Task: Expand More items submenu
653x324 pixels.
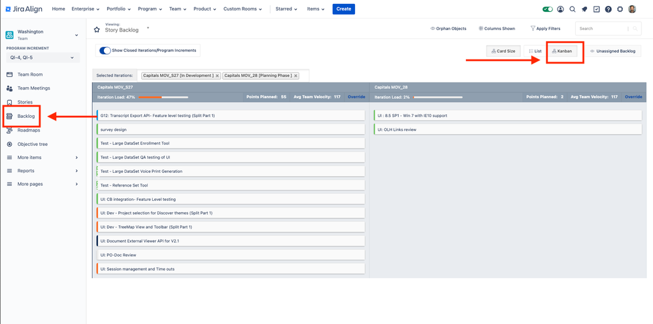Action: coord(76,158)
